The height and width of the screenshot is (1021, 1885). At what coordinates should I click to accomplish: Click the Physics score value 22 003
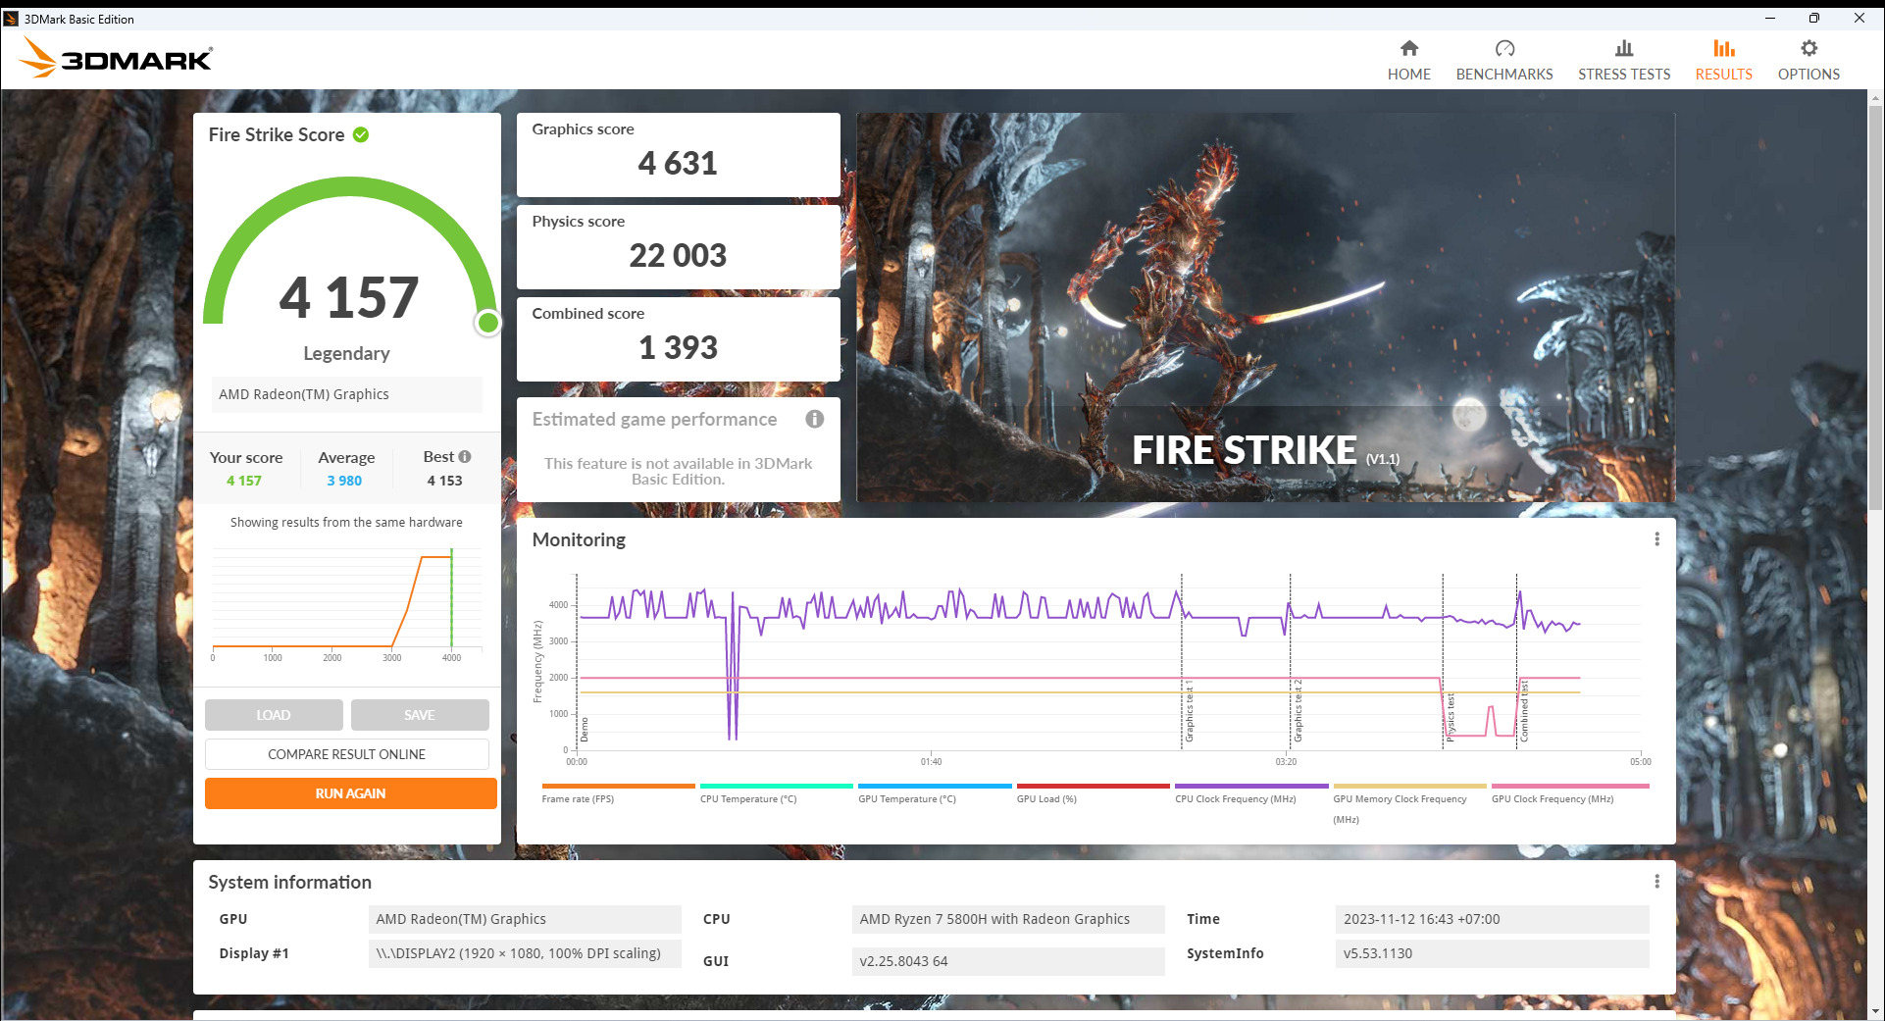[x=678, y=255]
